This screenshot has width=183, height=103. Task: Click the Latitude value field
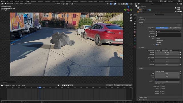167,53
